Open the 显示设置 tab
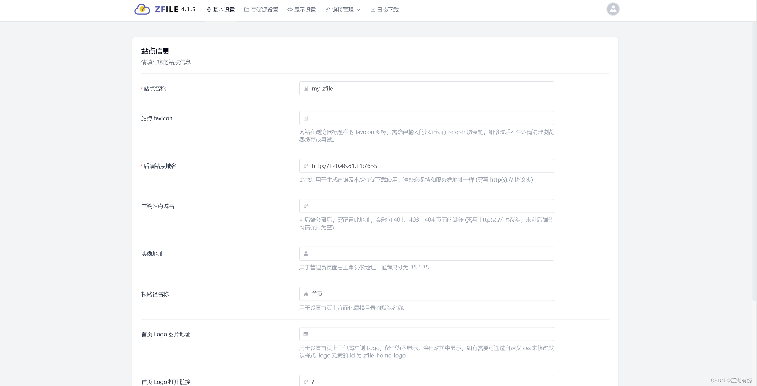Viewport: 757px width, 386px height. (x=302, y=10)
